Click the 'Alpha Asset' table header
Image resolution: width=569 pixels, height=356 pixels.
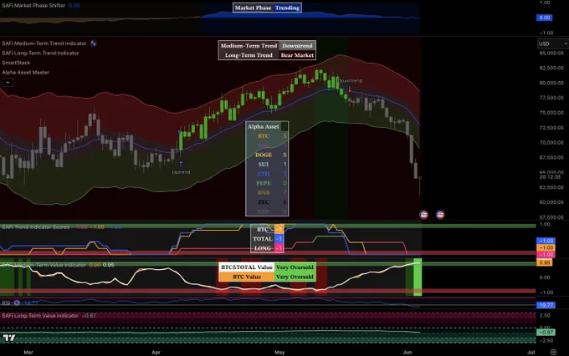tap(263, 126)
